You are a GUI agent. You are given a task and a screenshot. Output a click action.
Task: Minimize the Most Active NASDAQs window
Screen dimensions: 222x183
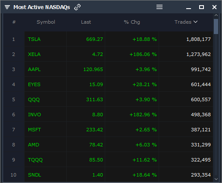click(188, 8)
